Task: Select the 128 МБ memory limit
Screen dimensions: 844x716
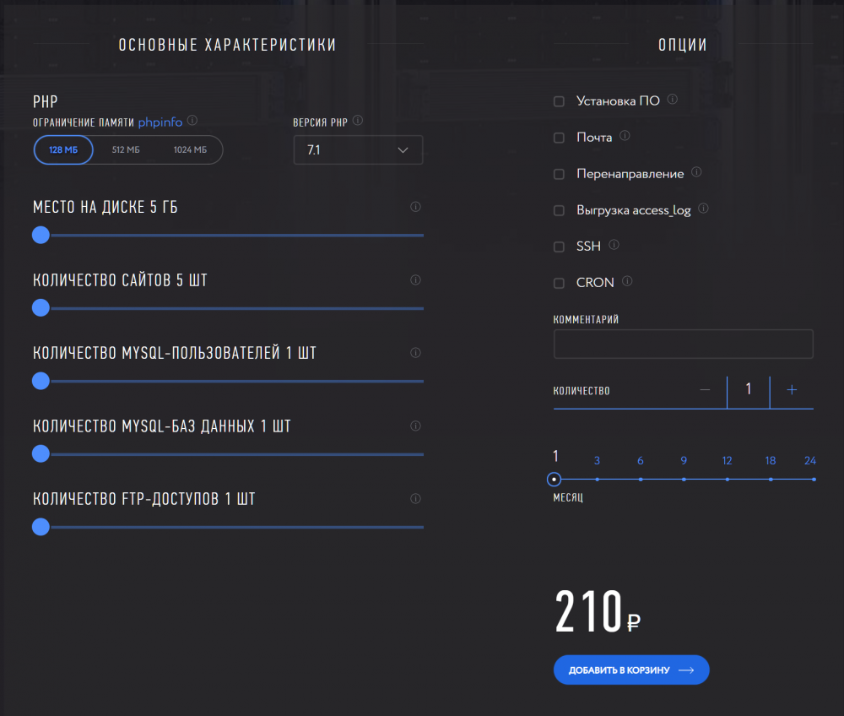Action: (x=63, y=149)
